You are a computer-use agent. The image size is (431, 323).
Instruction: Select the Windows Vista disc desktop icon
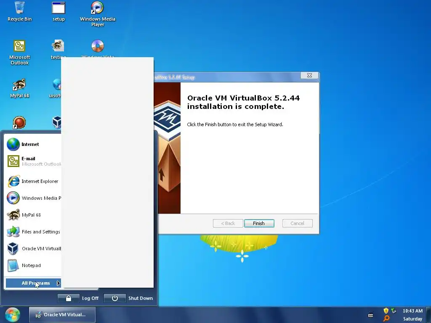98,48
